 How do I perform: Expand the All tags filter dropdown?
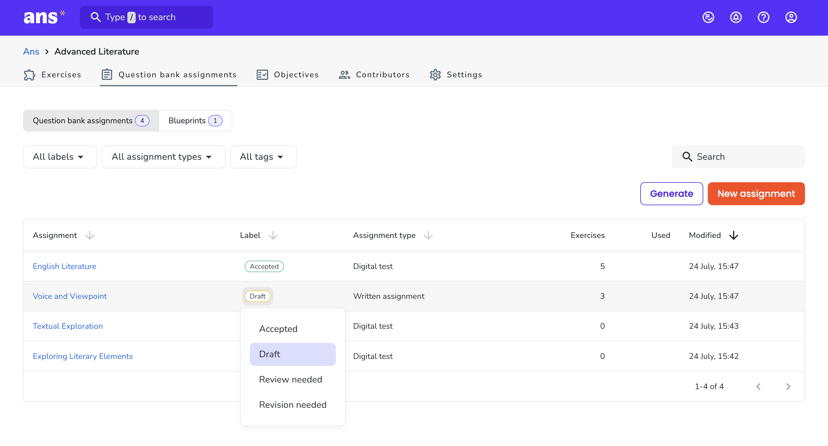click(263, 157)
